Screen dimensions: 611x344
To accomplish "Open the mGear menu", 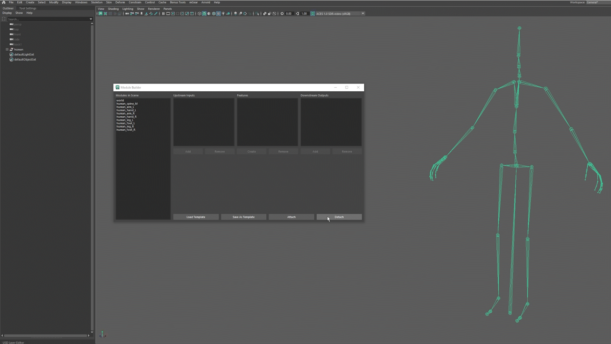I will [x=193, y=2].
